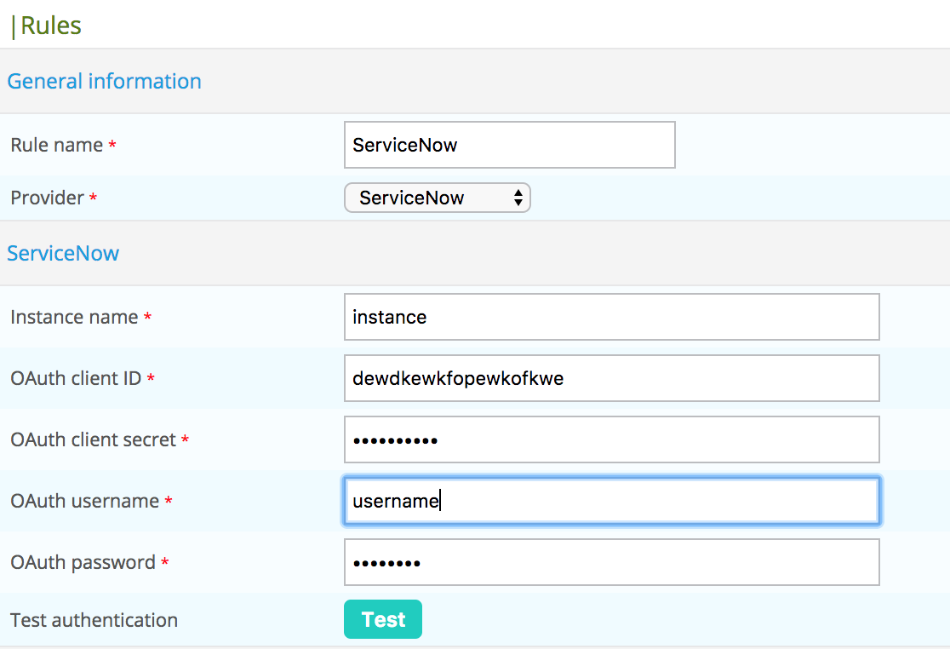Image resolution: width=950 pixels, height=649 pixels.
Task: Click the General information section heading
Action: [x=104, y=81]
